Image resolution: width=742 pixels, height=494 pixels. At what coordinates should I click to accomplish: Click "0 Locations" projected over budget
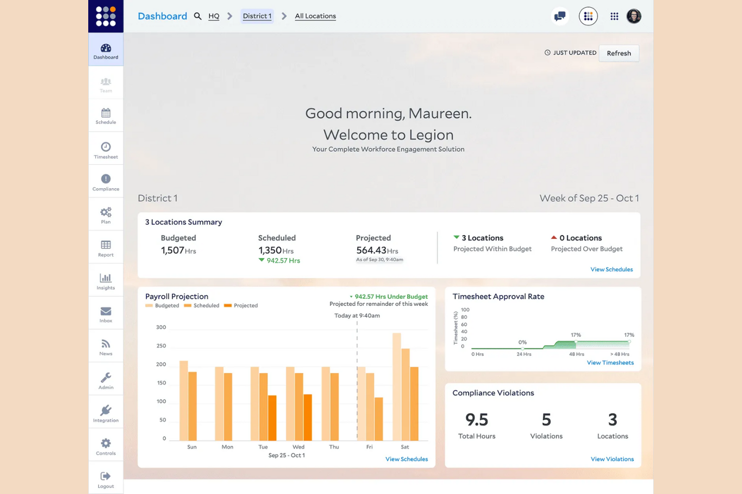point(581,238)
